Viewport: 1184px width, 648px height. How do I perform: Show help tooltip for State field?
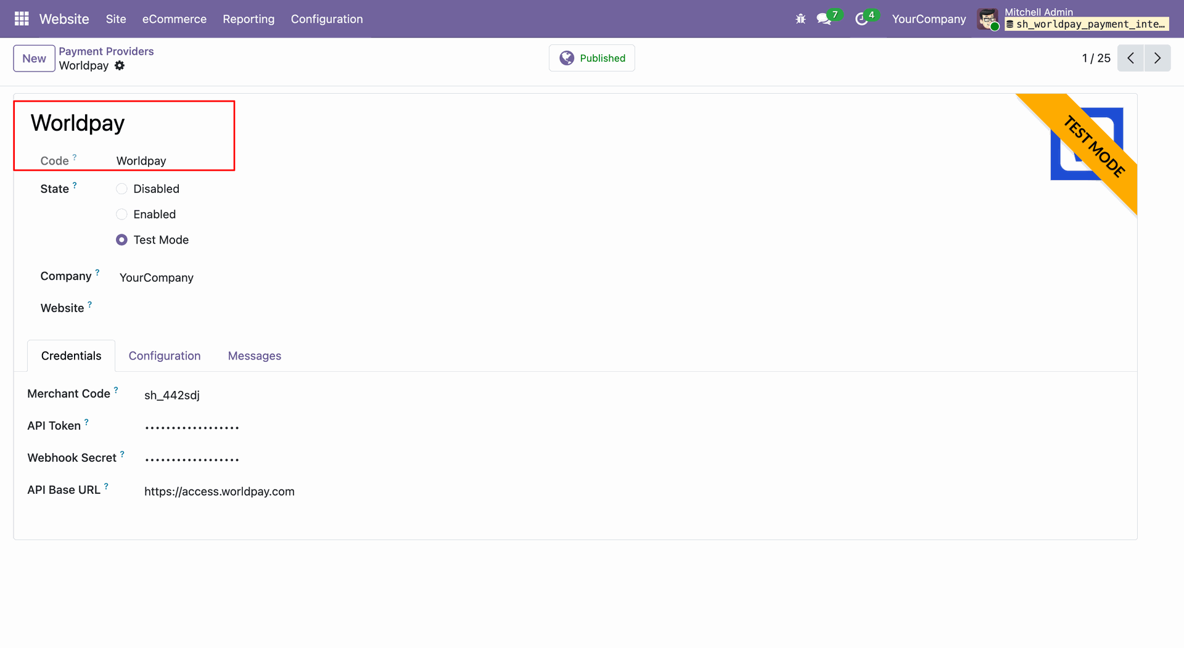click(x=75, y=185)
